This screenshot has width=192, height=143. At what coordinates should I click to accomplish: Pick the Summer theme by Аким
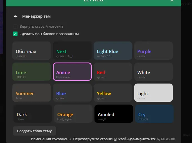tap(31, 93)
